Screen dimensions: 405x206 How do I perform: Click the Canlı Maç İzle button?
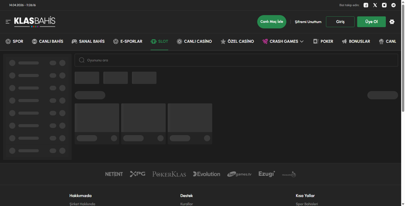click(272, 22)
